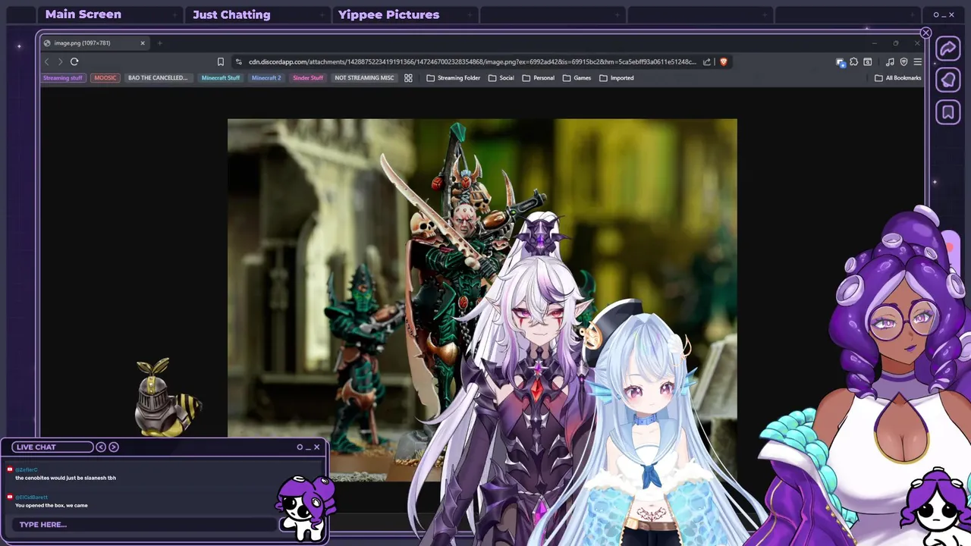971x546 pixels.
Task: Close the overlay frame with the circled X
Action: [925, 33]
